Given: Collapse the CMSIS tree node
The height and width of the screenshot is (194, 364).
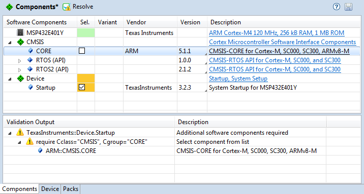Looking at the screenshot, I should click(10, 43).
